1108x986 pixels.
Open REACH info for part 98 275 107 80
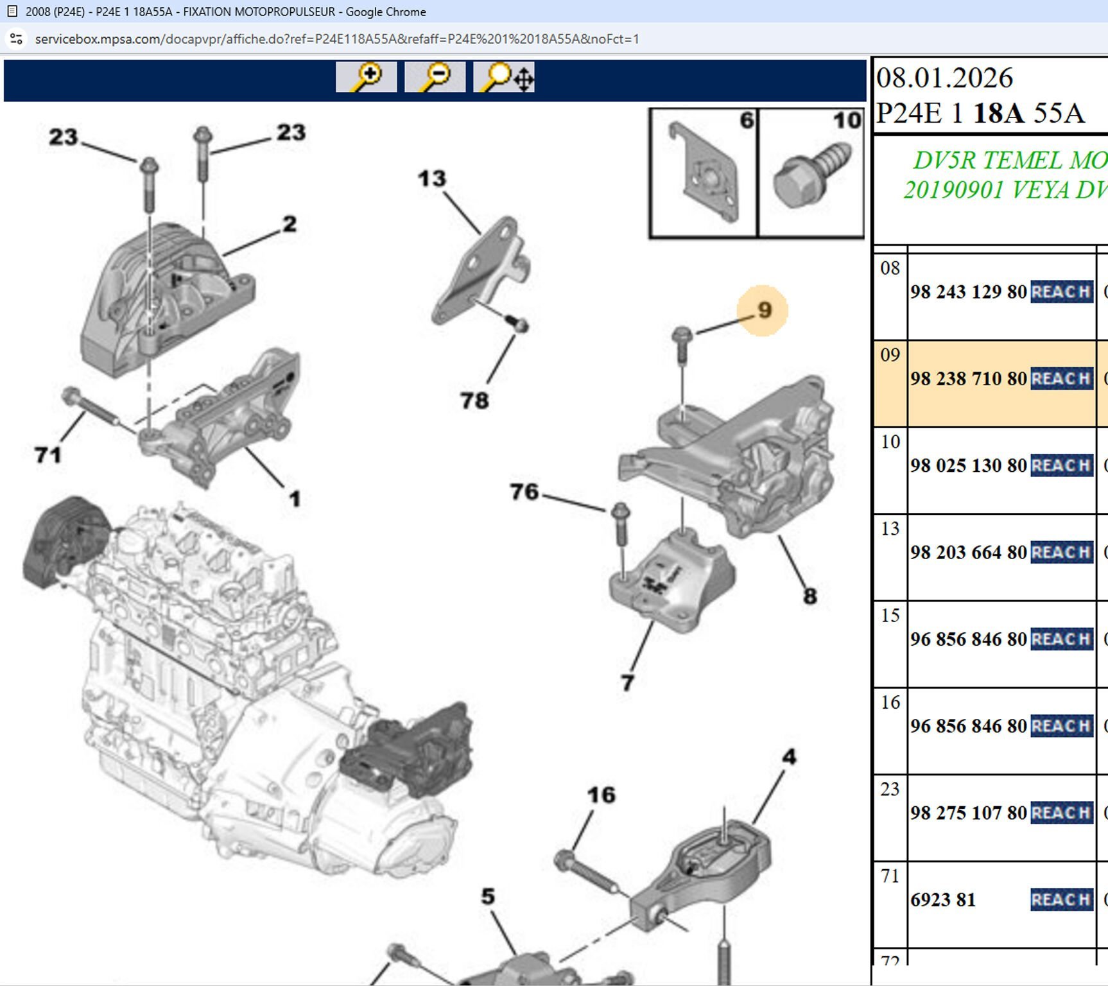tap(1061, 812)
